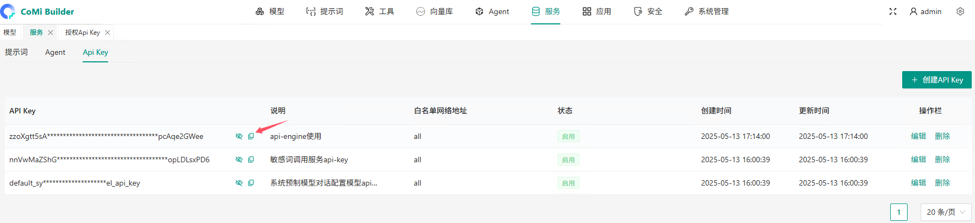Image resolution: width=975 pixels, height=223 pixels.
Task: Show the hidden nnVwMaZShG API key
Action: [239, 160]
